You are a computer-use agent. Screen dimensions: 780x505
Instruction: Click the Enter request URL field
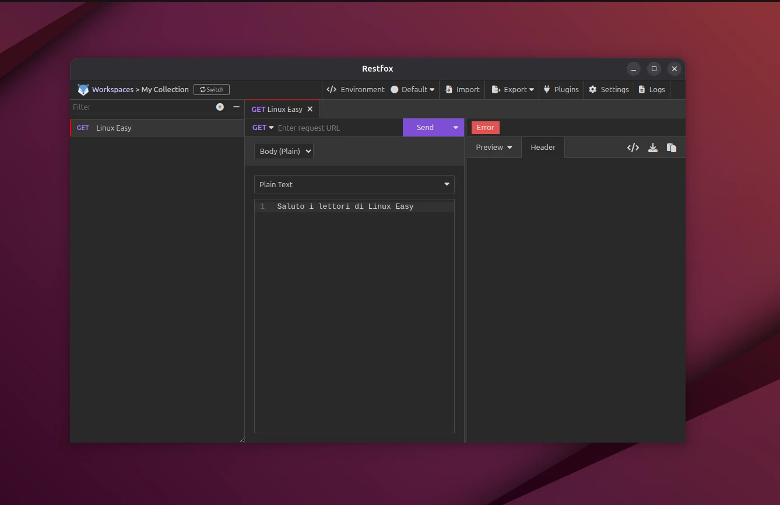pos(338,128)
